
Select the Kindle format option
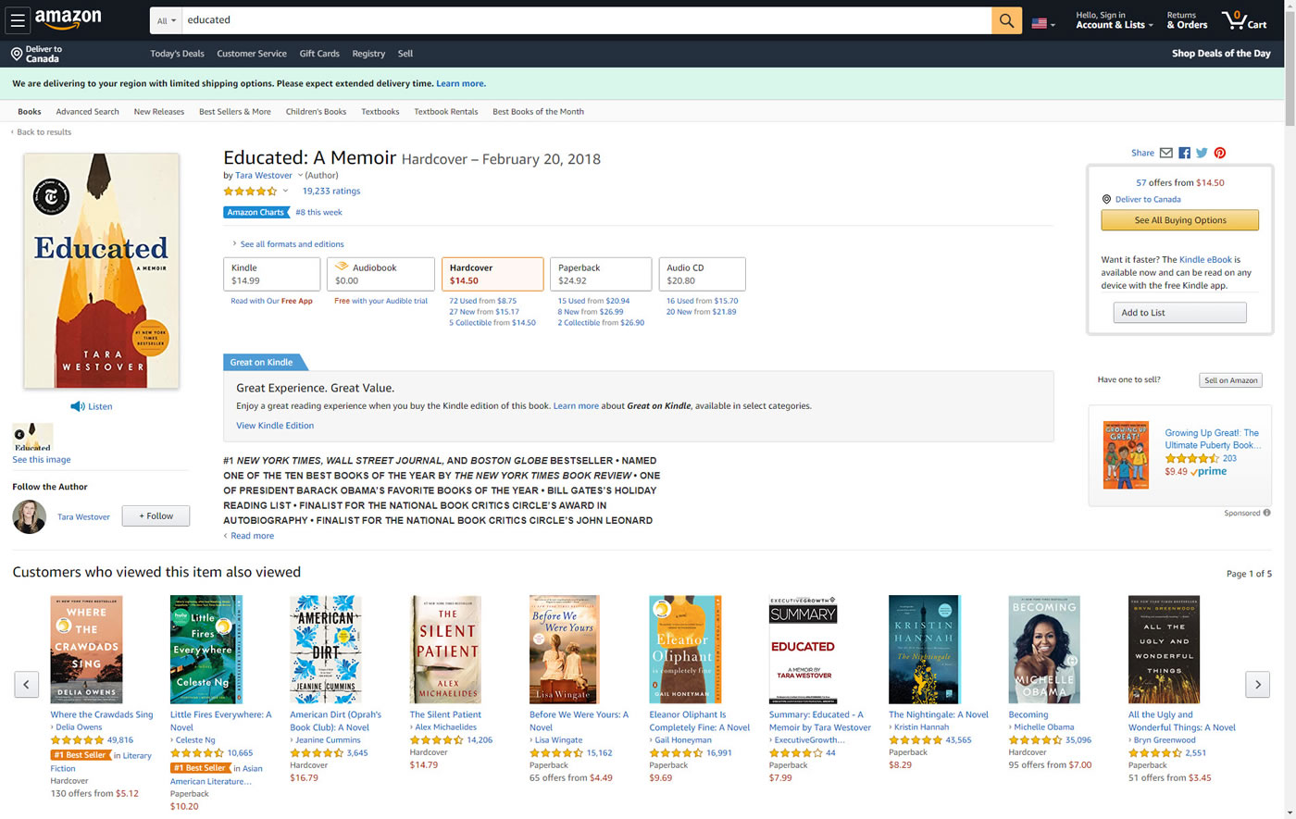[x=271, y=274]
